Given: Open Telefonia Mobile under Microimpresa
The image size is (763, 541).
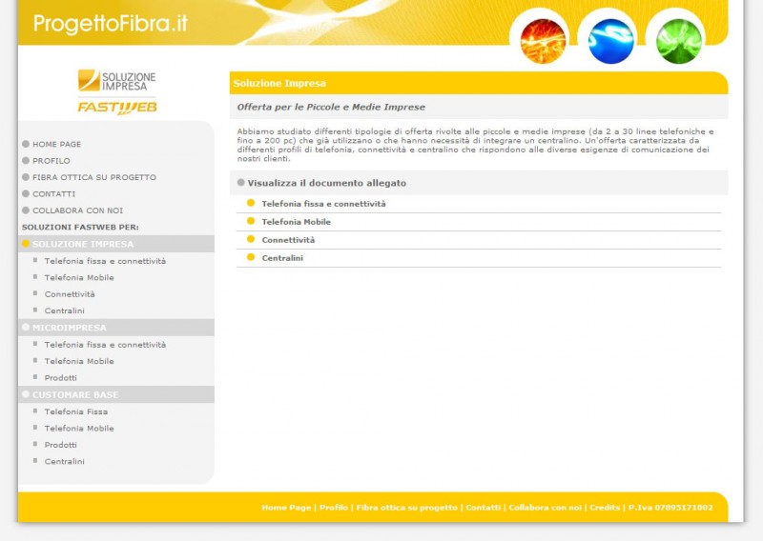Looking at the screenshot, I should pos(79,361).
